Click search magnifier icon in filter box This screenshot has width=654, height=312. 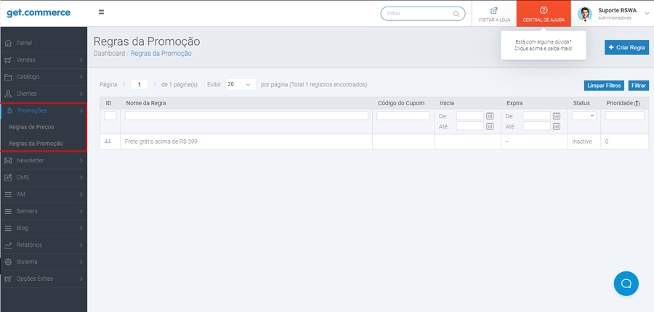pyautogui.click(x=456, y=14)
